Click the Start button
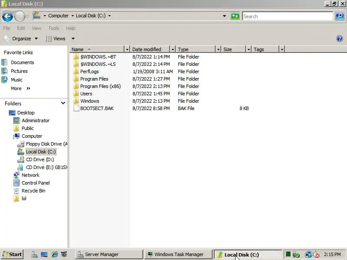The height and width of the screenshot is (260, 347). (x=12, y=254)
